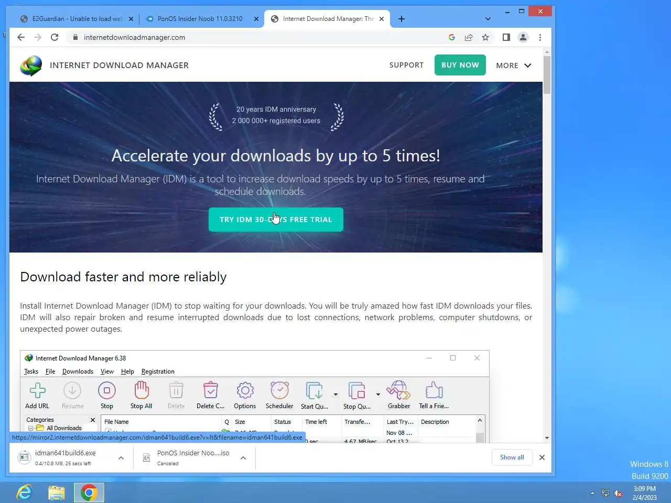Image resolution: width=671 pixels, height=503 pixels.
Task: Expand the MORE menu in site header
Action: (514, 65)
